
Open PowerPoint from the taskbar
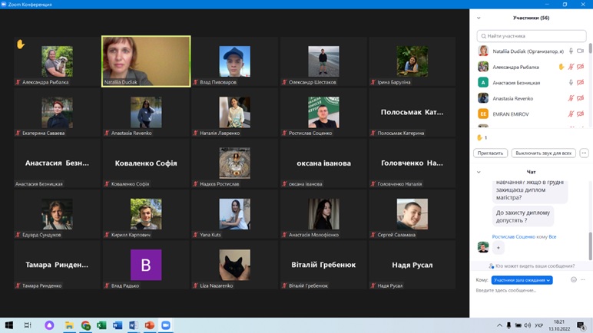149,325
